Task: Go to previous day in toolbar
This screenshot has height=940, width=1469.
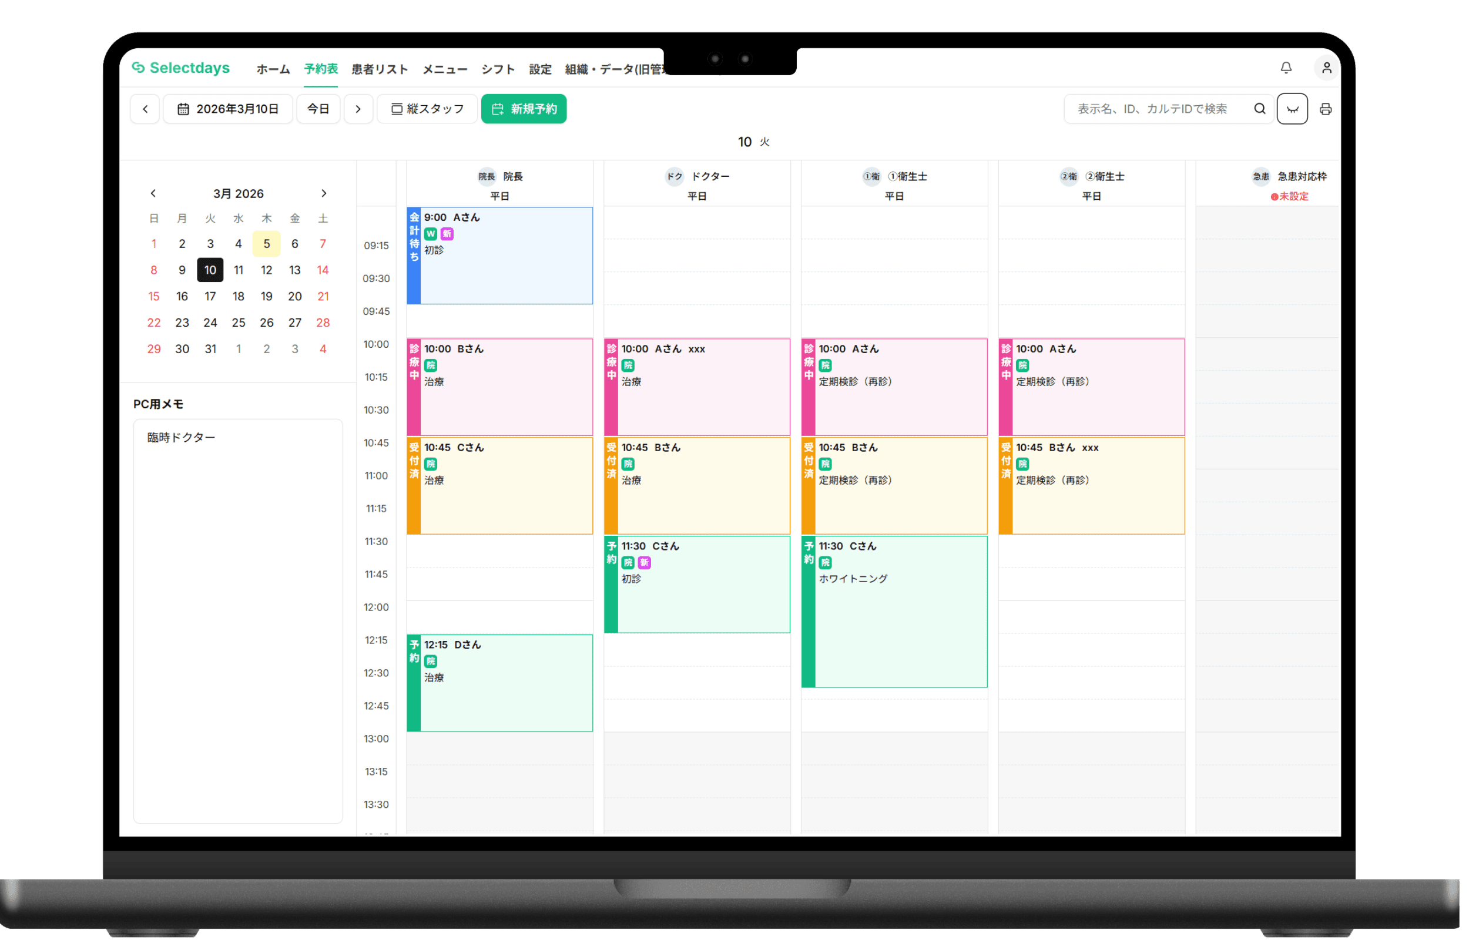Action: click(145, 109)
